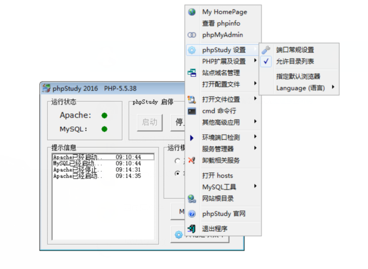
Task: Click the phpStudy app icon in title bar
Action: pyautogui.click(x=46, y=88)
